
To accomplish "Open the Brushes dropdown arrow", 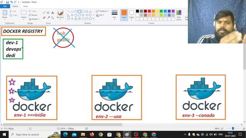I will 60,20.
